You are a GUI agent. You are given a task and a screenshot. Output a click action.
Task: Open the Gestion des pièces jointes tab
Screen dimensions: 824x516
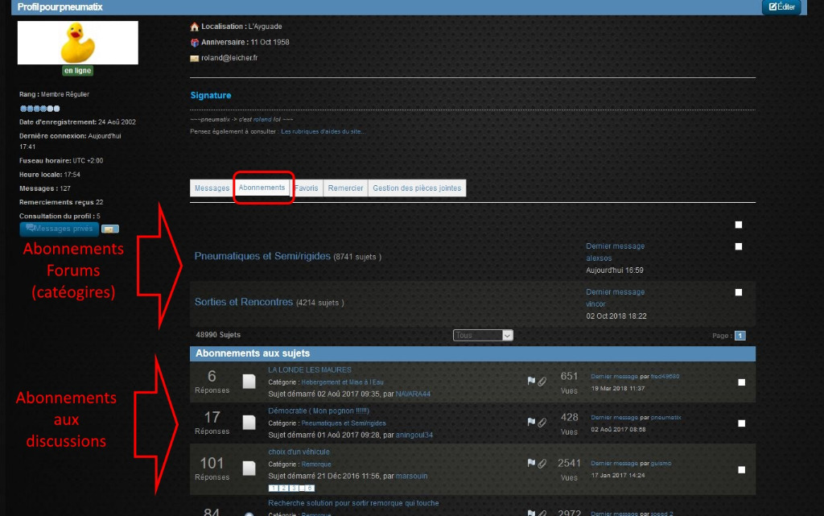coord(417,188)
